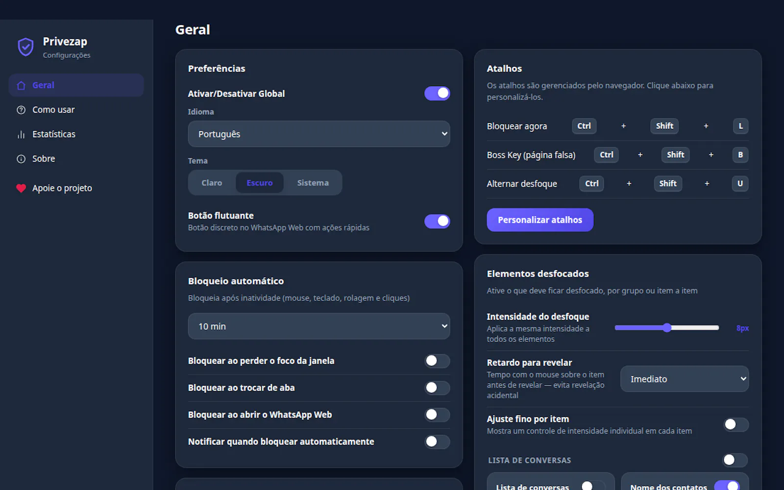Click the Privezap shield logo icon
This screenshot has height=490, width=784.
(x=25, y=47)
